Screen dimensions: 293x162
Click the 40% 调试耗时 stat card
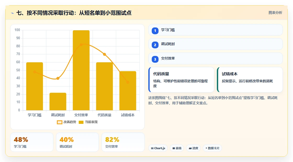[x=77, y=142]
